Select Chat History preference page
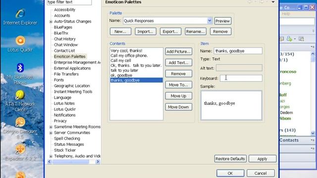Viewport: 317px width, 178px height. (x=64, y=39)
